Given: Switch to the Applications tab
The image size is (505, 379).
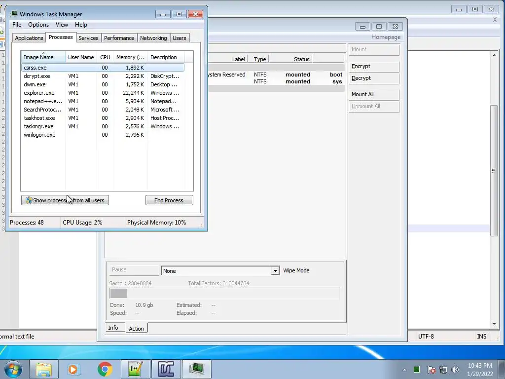Looking at the screenshot, I should click(29, 38).
